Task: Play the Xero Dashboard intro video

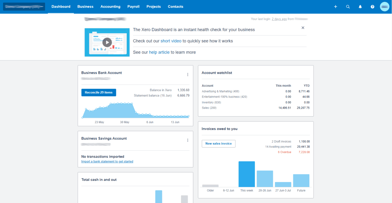Action: point(107,42)
